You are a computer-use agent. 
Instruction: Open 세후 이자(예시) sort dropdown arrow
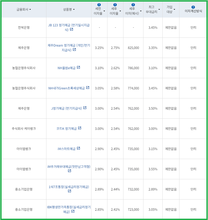141,11
